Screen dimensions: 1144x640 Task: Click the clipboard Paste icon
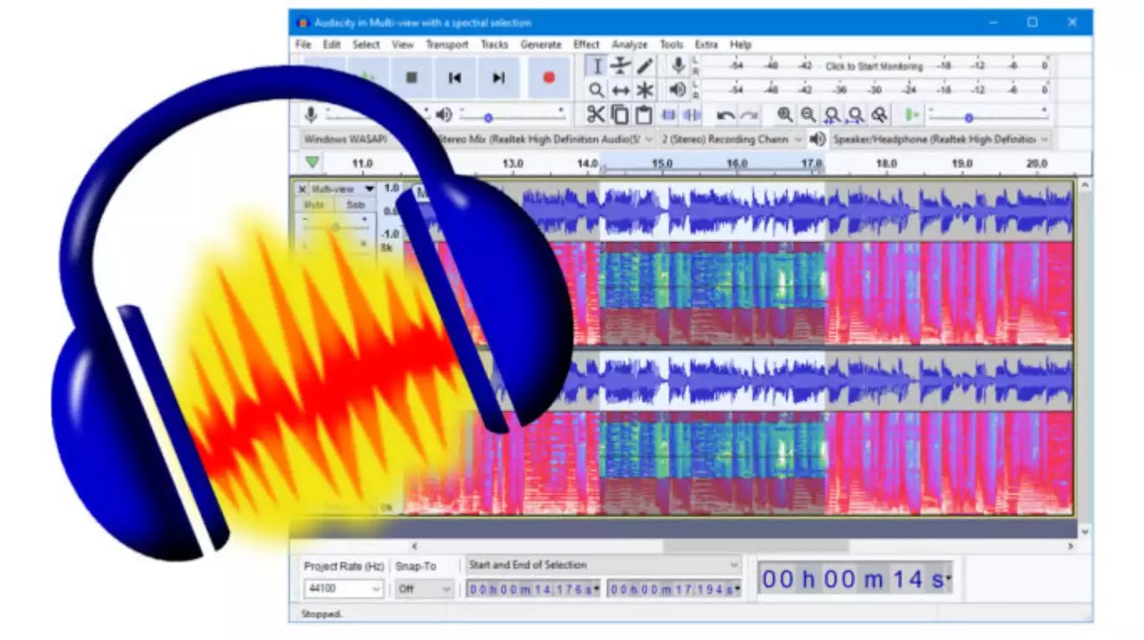[x=643, y=115]
